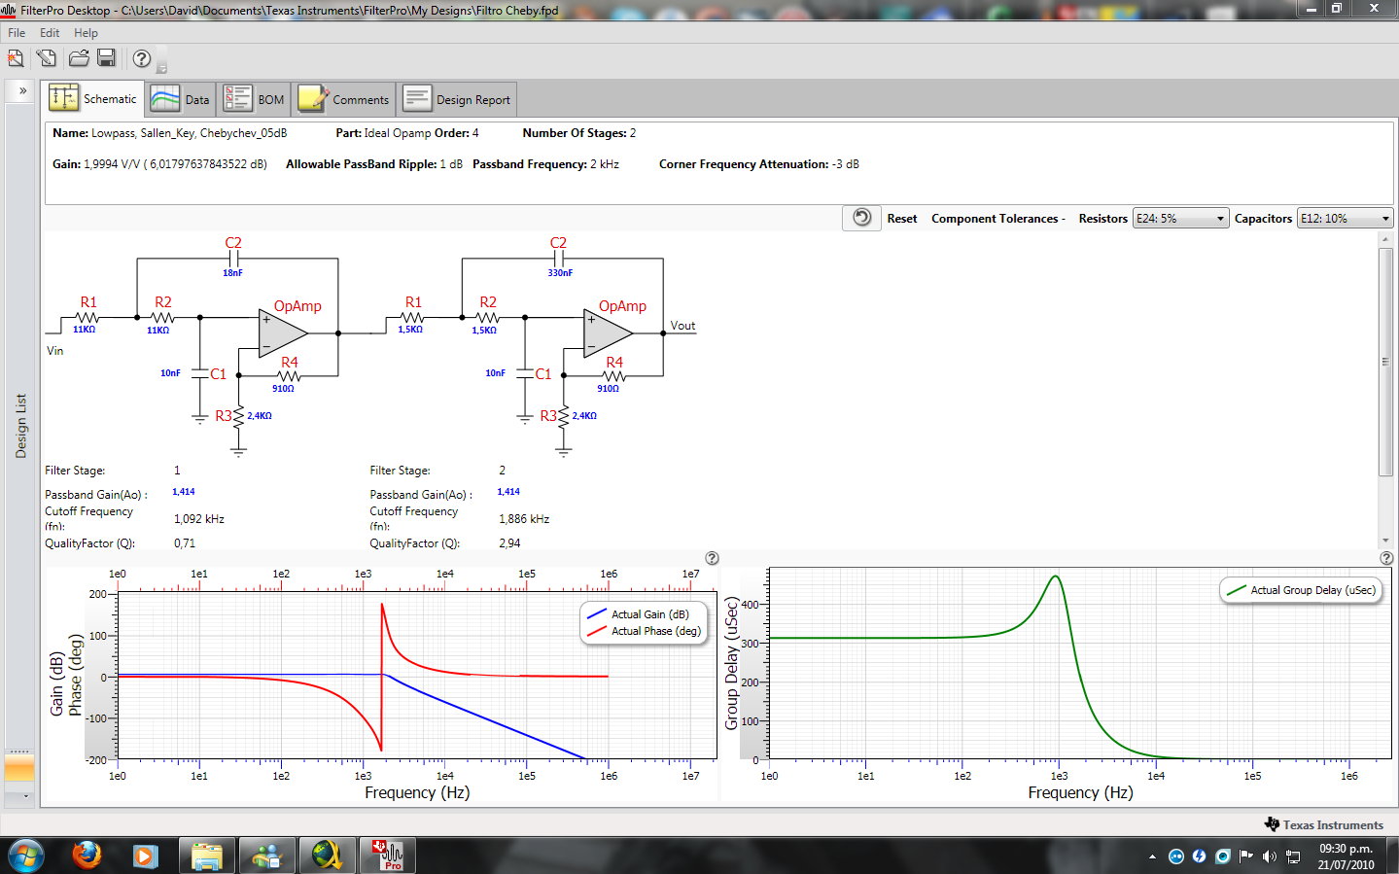Open the group delay help question mark
Screen dimensions: 1399x874
coord(1386,558)
